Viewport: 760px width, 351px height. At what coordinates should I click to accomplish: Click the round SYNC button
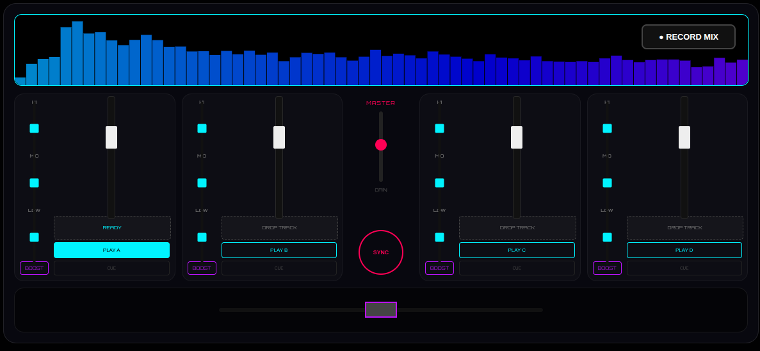381,252
